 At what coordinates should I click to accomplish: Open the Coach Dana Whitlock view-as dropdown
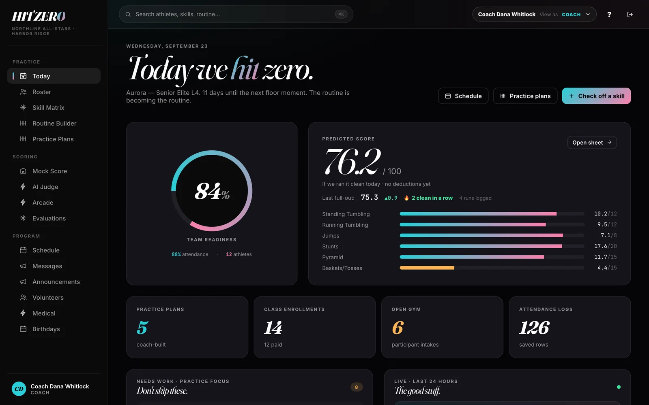click(x=534, y=14)
